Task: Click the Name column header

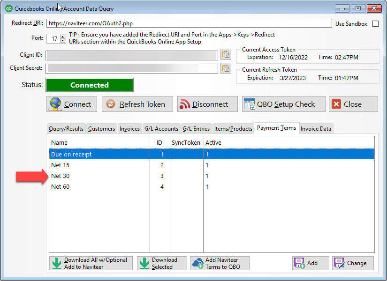Action: [99, 142]
